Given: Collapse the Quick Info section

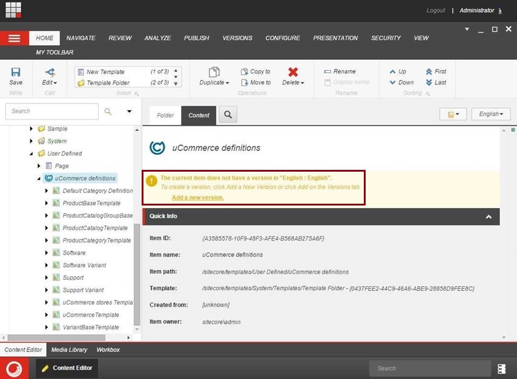Looking at the screenshot, I should (x=489, y=216).
